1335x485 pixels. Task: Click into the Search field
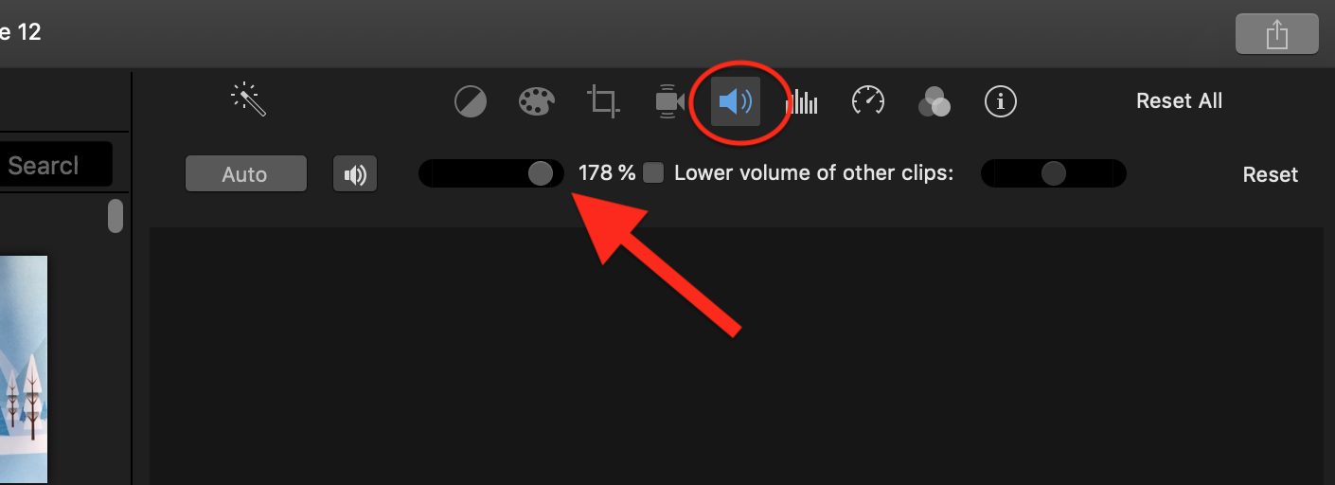(x=56, y=165)
